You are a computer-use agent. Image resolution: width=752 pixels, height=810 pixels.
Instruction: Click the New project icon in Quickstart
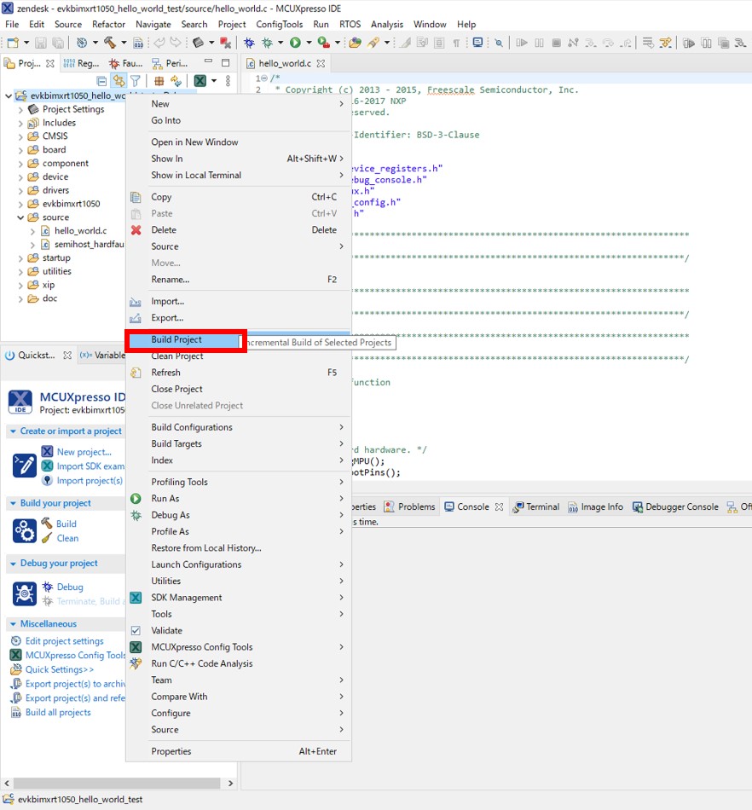[x=47, y=452]
